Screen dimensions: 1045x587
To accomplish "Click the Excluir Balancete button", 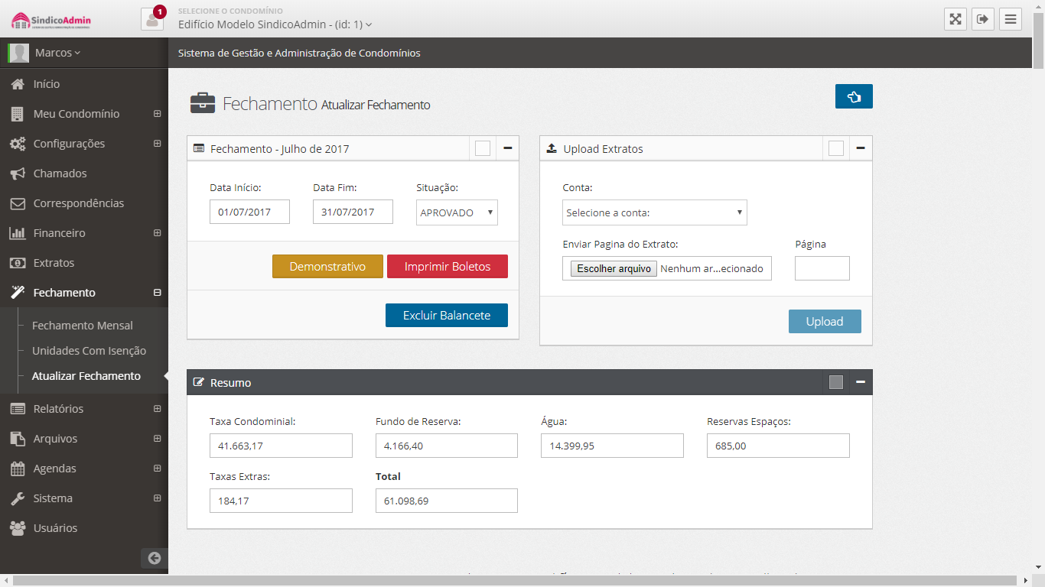I will (447, 315).
